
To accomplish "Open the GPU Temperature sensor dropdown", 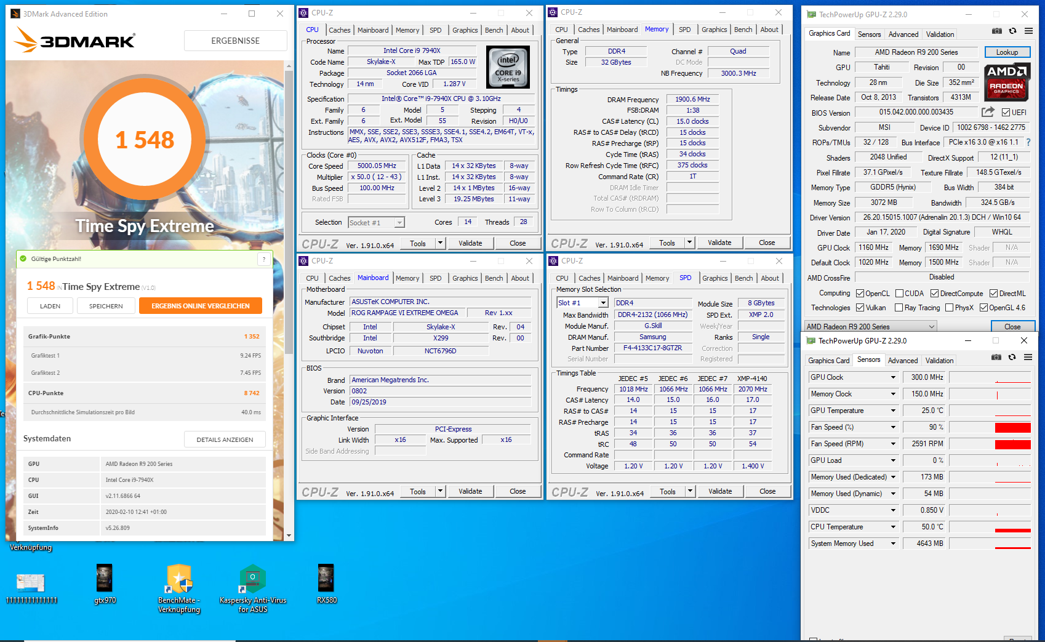I will point(893,411).
